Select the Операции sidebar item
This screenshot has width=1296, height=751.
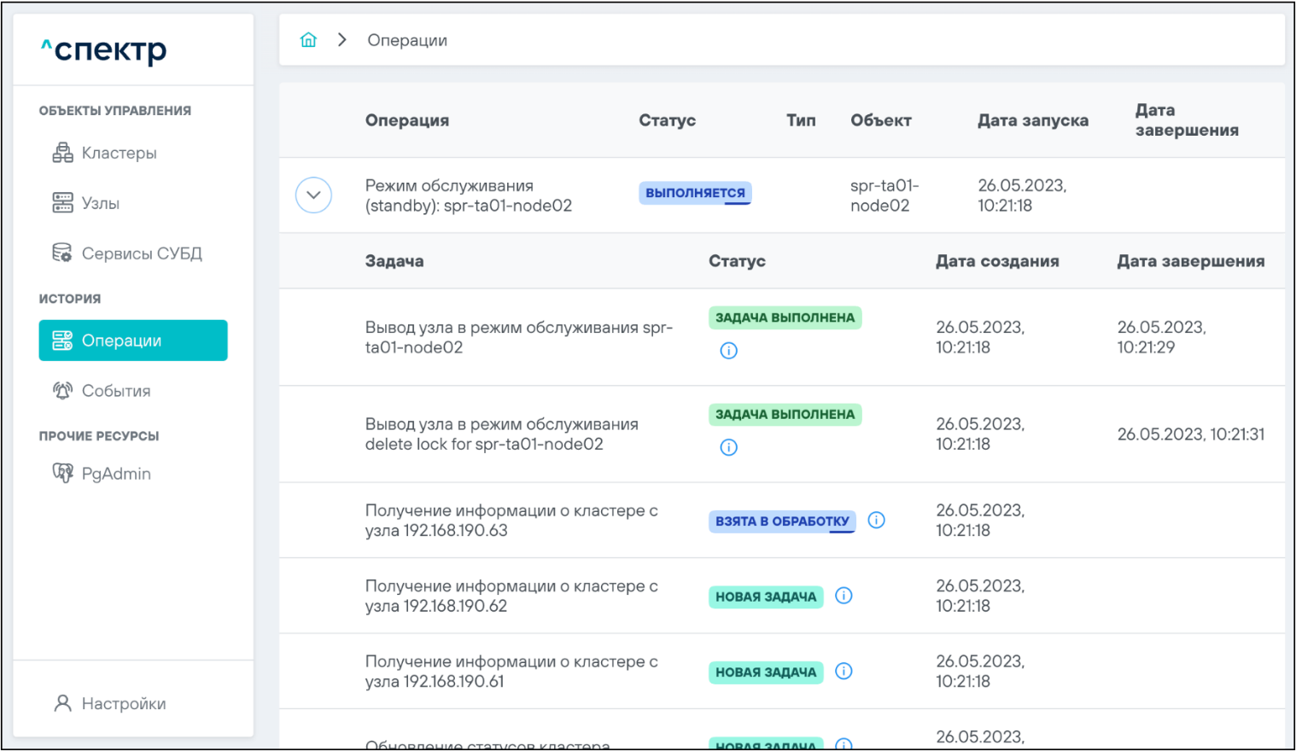pos(133,341)
